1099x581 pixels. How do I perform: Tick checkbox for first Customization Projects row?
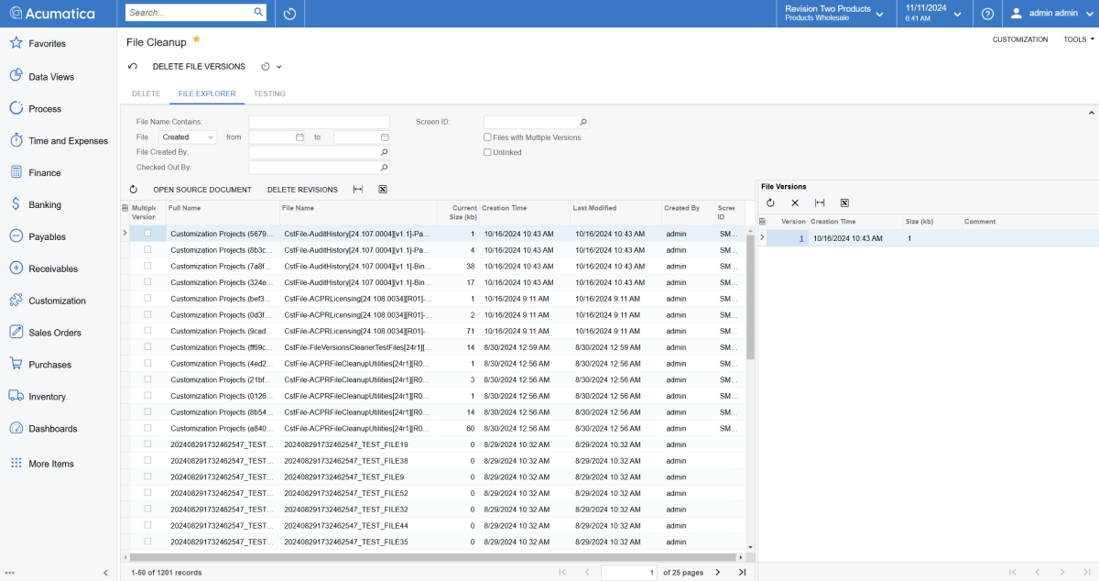click(147, 234)
